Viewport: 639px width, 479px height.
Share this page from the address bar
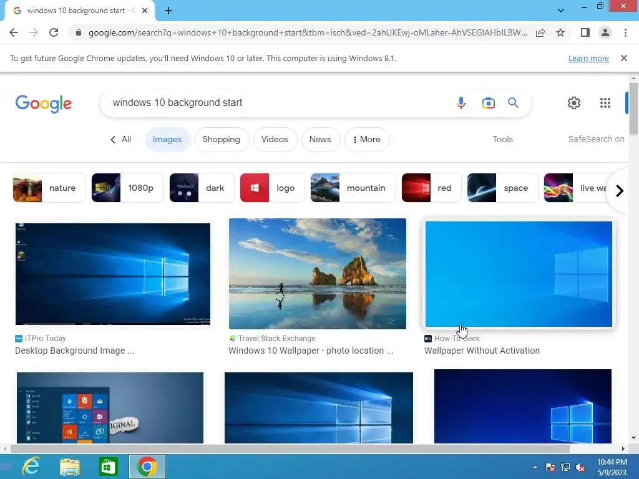pos(540,32)
